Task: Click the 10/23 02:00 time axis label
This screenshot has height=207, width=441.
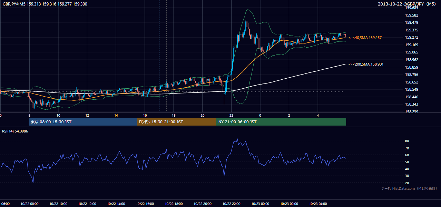Action: click(289, 204)
